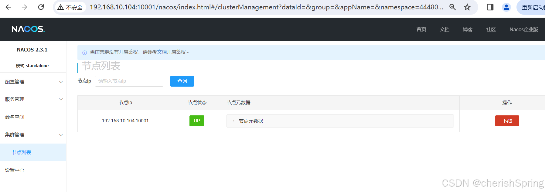Click the red 下线 button

[x=507, y=121]
